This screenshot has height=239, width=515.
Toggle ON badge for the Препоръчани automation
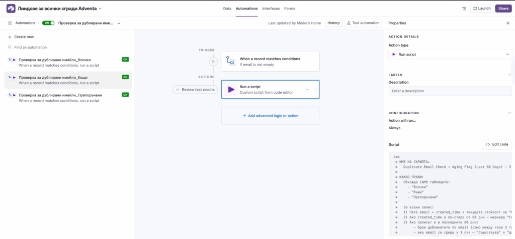[125, 95]
